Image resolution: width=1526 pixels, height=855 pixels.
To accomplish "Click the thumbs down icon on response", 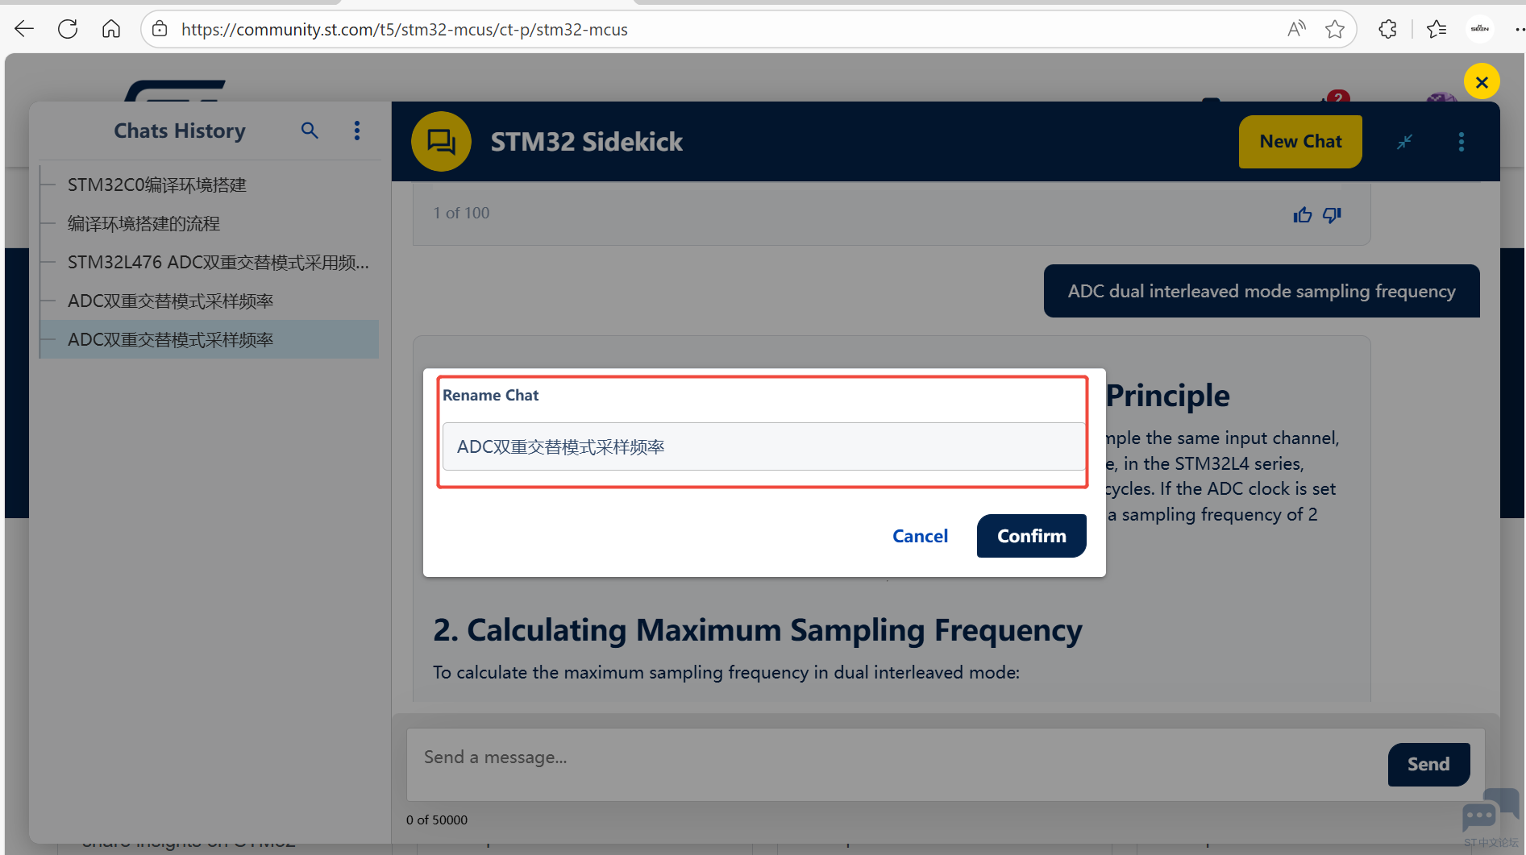I will coord(1332,214).
